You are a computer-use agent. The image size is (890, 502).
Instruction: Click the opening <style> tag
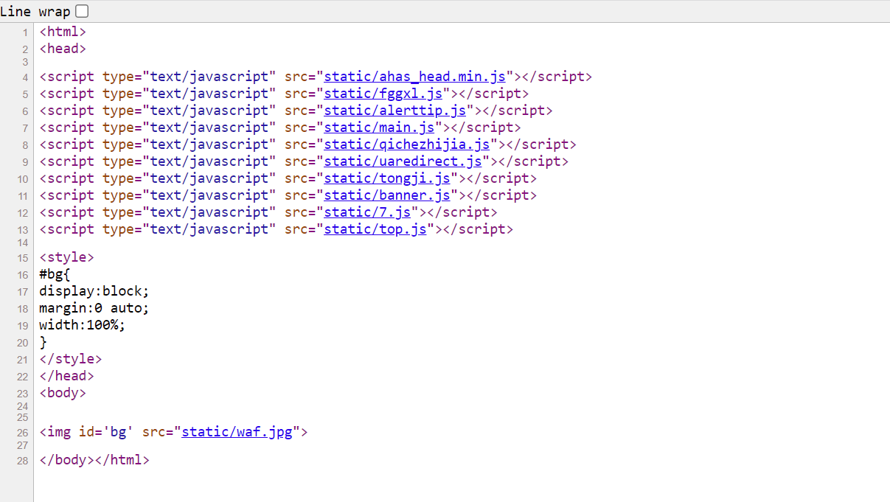pos(66,257)
